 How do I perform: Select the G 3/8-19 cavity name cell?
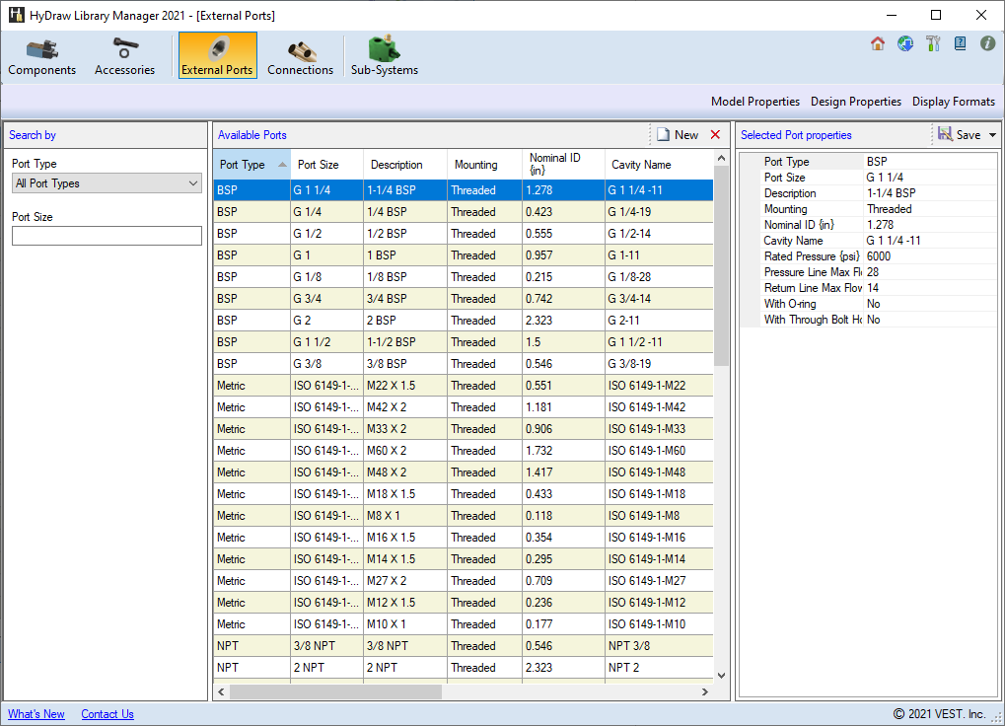pyautogui.click(x=658, y=364)
